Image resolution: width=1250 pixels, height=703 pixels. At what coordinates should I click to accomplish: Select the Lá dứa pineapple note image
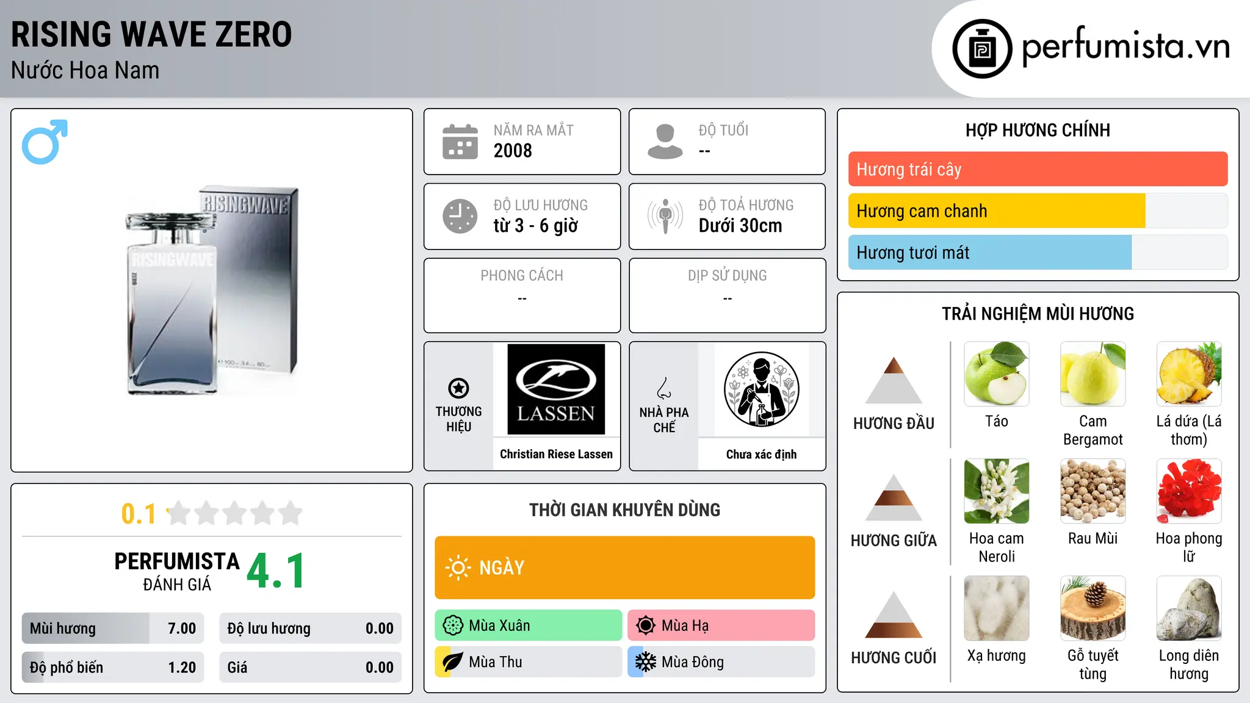coord(1189,374)
